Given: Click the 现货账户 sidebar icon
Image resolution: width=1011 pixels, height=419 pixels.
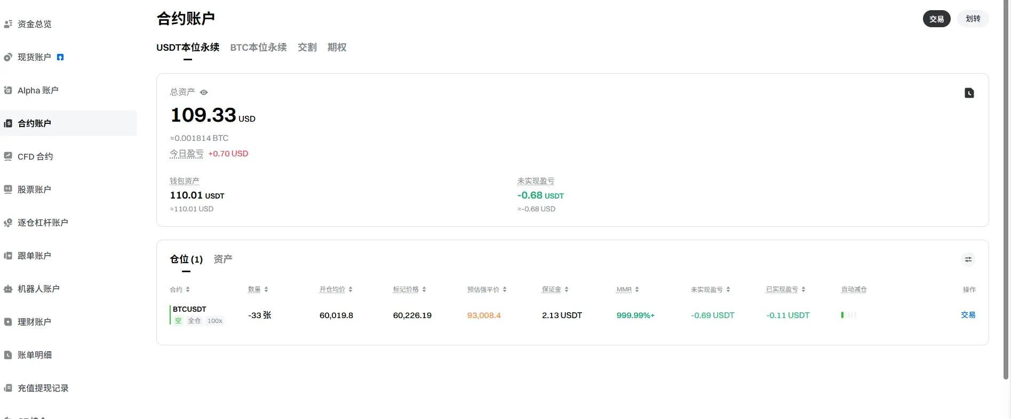Looking at the screenshot, I should tap(8, 57).
